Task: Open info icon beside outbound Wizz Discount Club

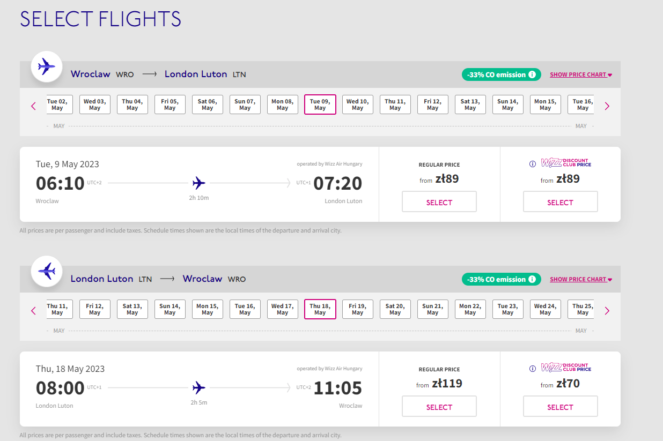Action: click(x=533, y=164)
